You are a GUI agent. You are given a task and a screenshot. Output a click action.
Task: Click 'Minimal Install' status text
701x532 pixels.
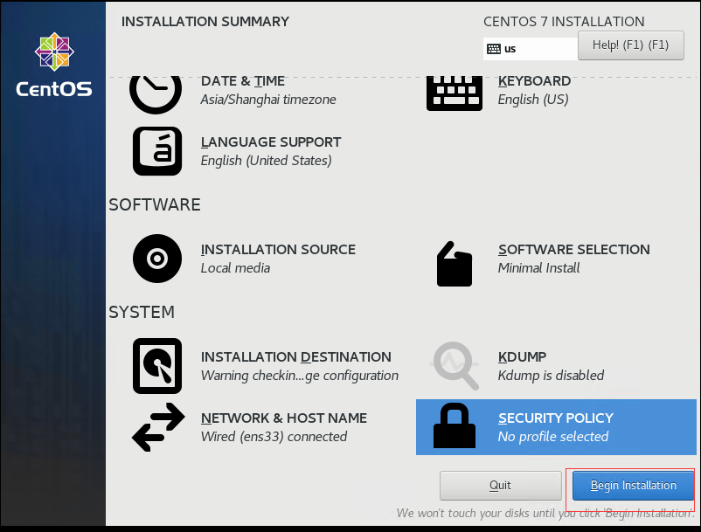(538, 268)
